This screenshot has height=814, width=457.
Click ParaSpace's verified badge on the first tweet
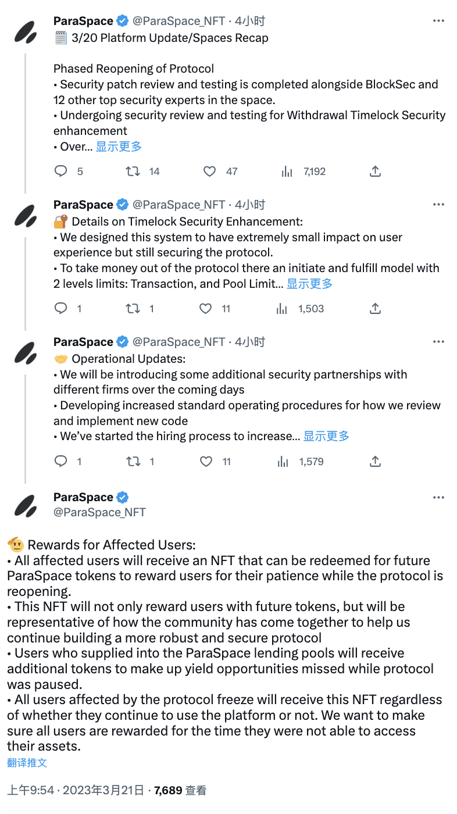point(122,20)
